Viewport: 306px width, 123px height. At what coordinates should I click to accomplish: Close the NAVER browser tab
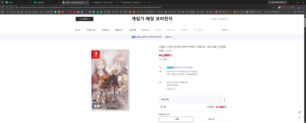pos(31,2)
